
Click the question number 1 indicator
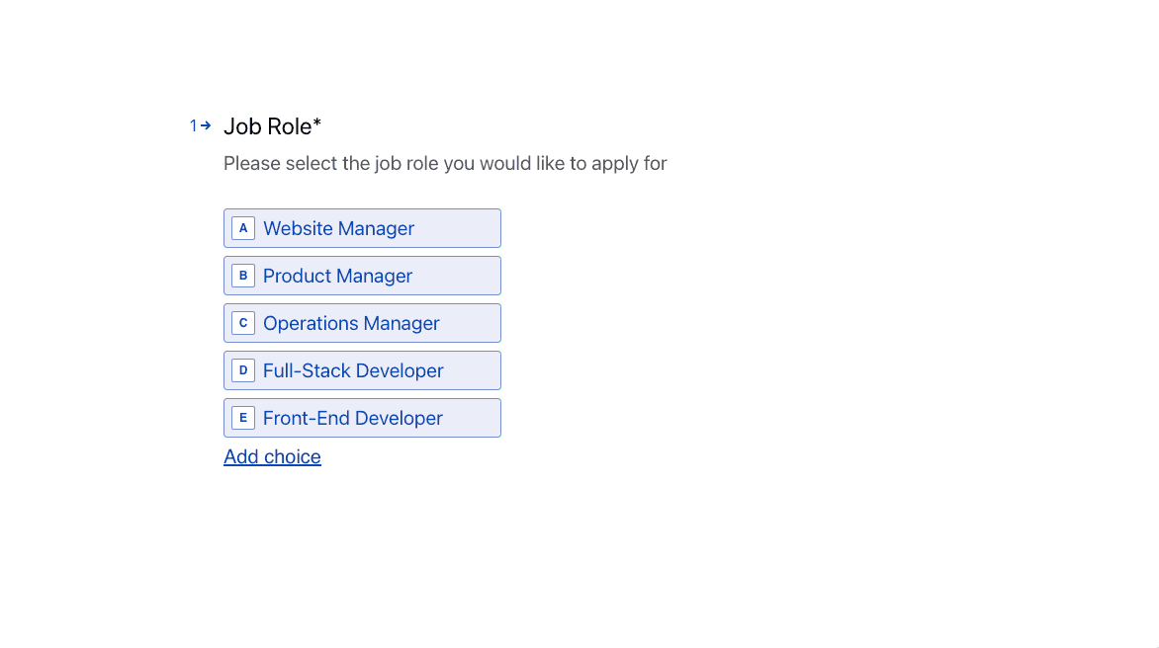pyautogui.click(x=192, y=125)
